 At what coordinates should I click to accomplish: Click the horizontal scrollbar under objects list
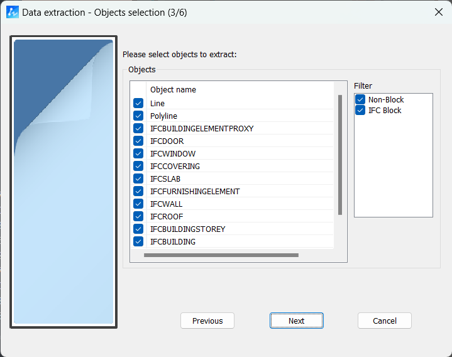(x=221, y=255)
